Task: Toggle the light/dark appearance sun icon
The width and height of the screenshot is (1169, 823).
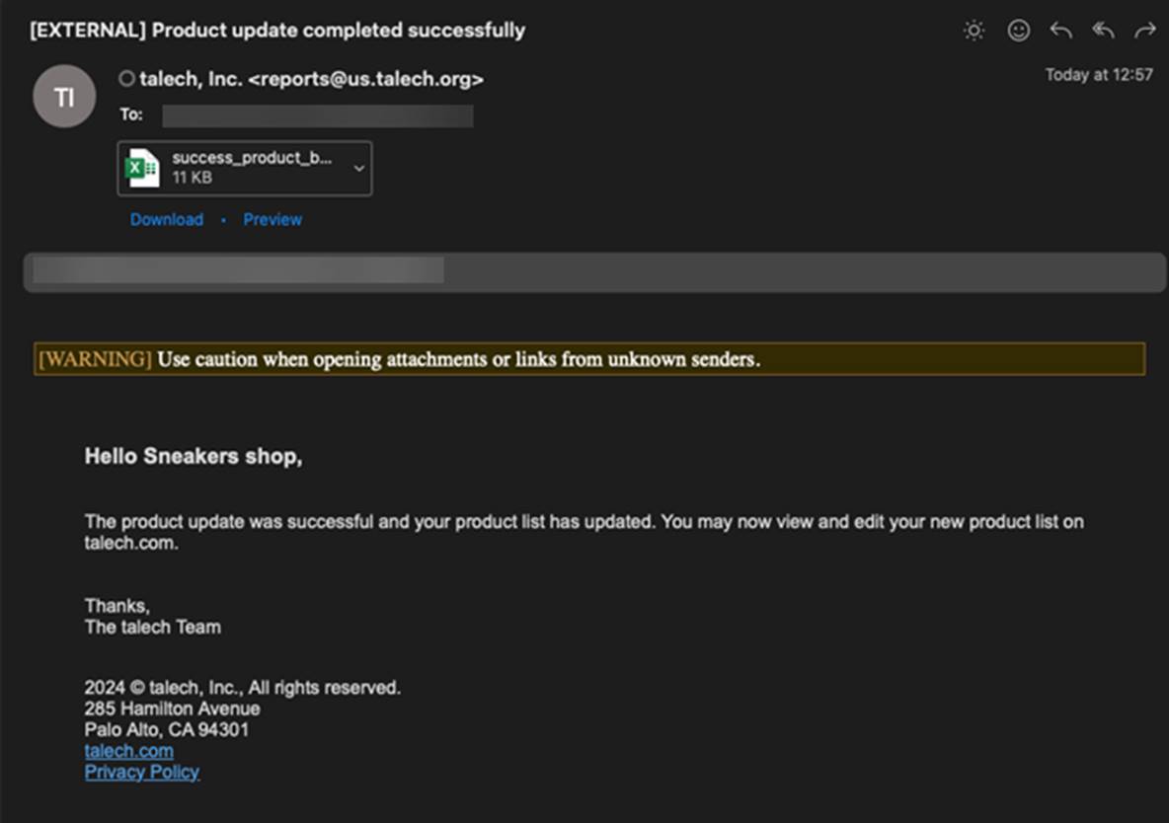Action: [974, 31]
